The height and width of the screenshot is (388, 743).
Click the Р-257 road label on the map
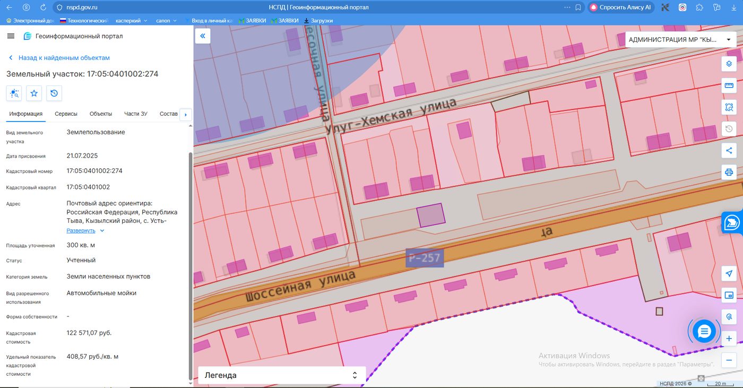425,258
